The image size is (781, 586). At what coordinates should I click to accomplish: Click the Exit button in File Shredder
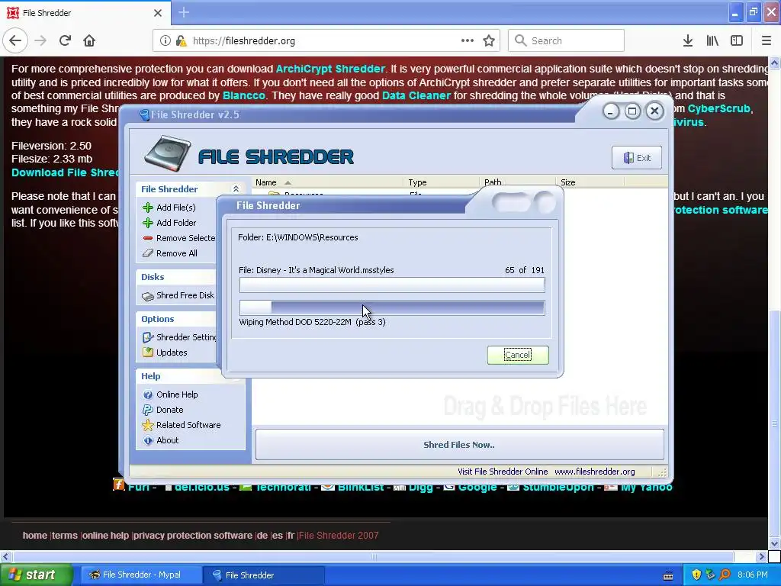pos(637,158)
